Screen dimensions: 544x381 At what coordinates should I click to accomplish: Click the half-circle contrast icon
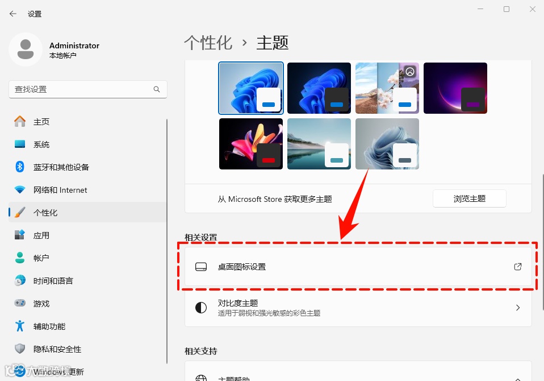pyautogui.click(x=201, y=308)
